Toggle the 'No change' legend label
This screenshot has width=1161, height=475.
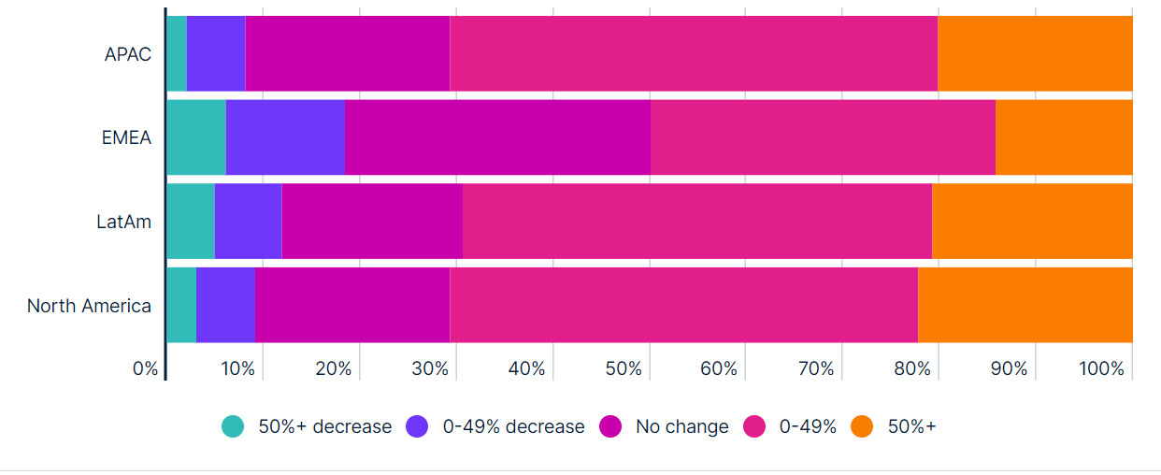[681, 426]
